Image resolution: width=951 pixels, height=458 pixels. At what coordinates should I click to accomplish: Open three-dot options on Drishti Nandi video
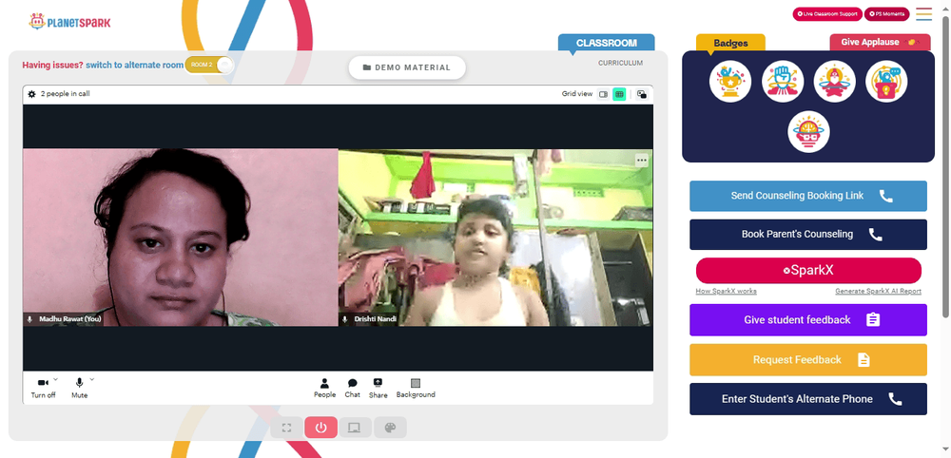tap(642, 161)
